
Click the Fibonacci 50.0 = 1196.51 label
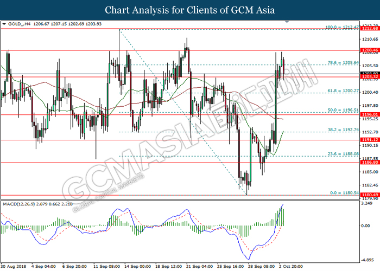tap(343, 110)
